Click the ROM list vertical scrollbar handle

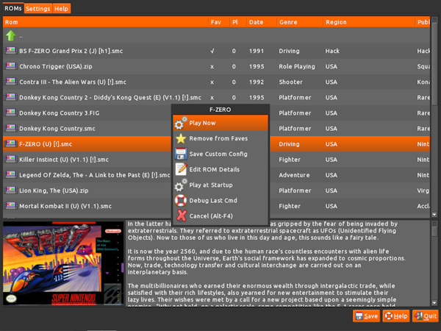pos(434,63)
